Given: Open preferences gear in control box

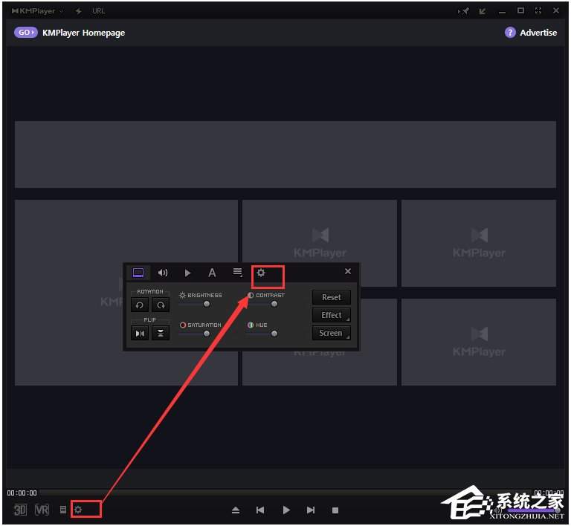Looking at the screenshot, I should click(261, 273).
